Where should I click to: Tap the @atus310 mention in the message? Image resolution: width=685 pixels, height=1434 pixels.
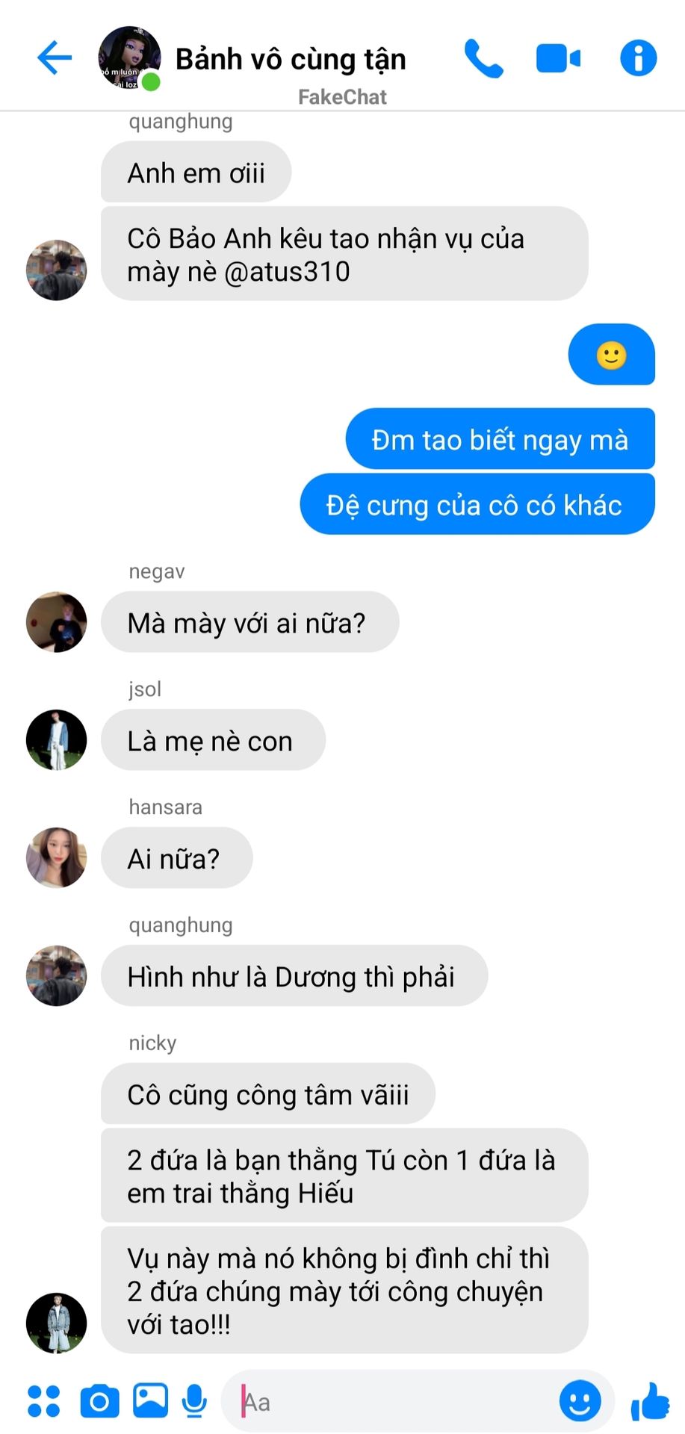pyautogui.click(x=287, y=271)
